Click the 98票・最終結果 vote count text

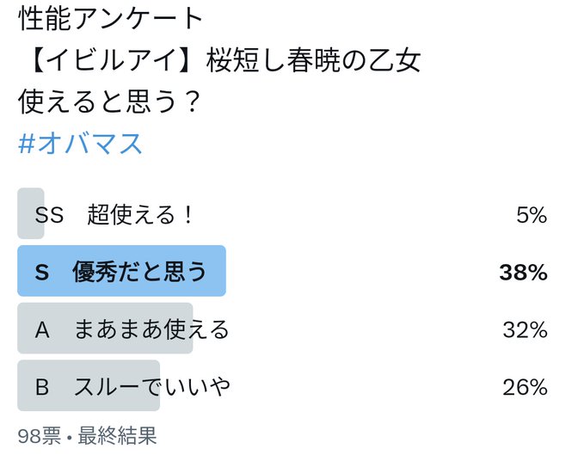[87, 435]
